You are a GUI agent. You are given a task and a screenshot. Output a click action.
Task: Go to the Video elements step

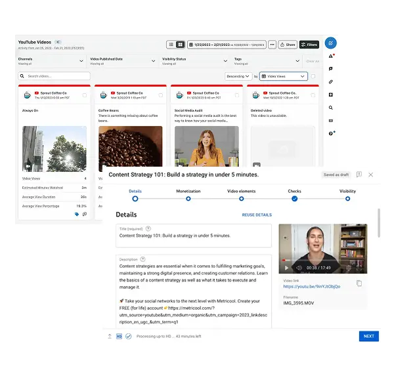241,195
